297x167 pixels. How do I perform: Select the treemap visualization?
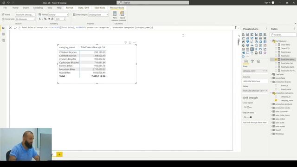tap(265, 42)
